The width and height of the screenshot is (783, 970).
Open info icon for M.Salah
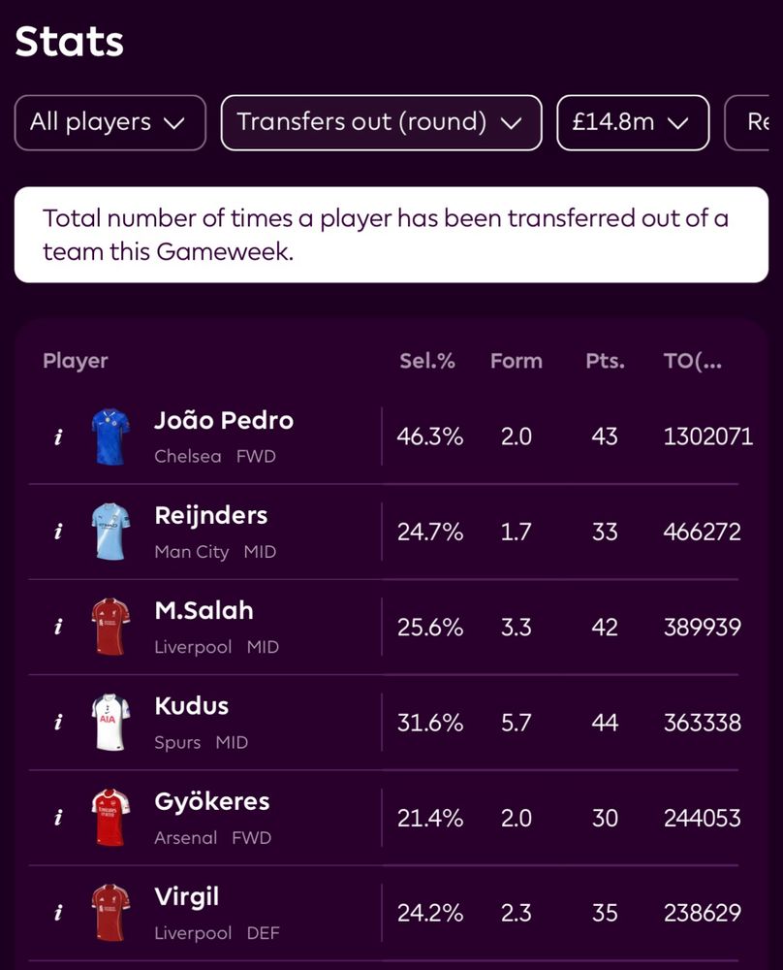[58, 628]
